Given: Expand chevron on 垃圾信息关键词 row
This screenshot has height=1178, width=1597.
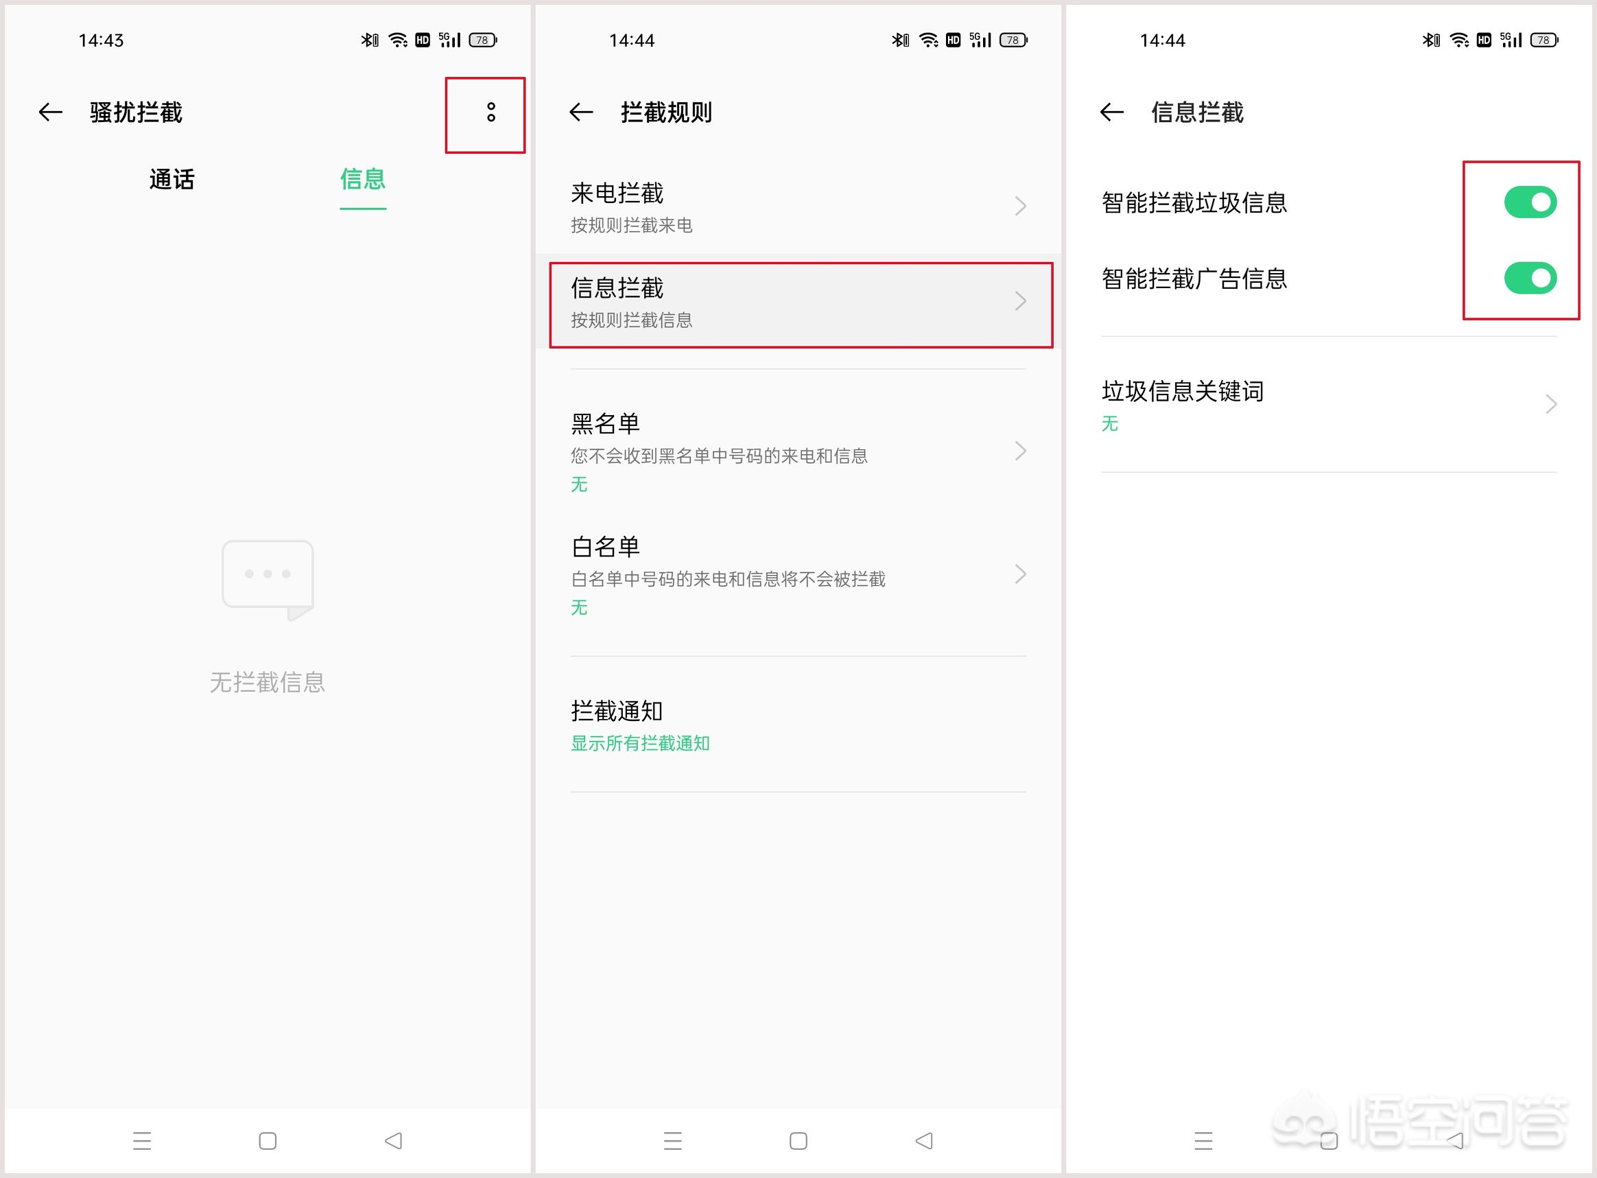Looking at the screenshot, I should click(1550, 404).
